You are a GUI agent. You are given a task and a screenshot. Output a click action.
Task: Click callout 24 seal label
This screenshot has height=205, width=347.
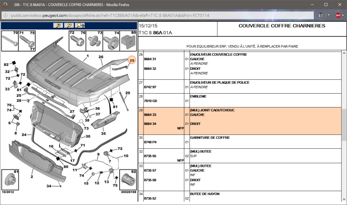(x=24, y=134)
